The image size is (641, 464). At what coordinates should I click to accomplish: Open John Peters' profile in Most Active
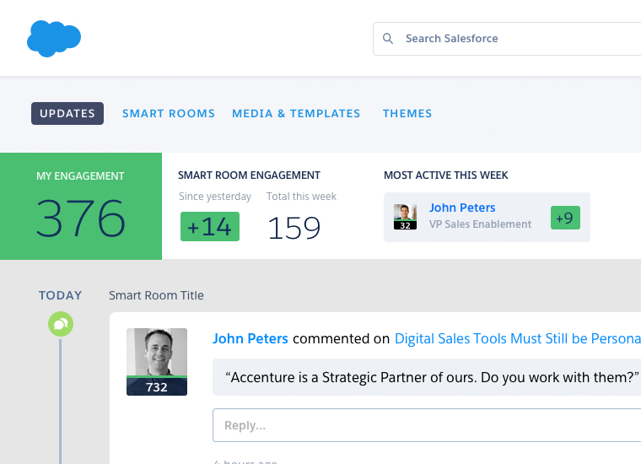click(462, 208)
